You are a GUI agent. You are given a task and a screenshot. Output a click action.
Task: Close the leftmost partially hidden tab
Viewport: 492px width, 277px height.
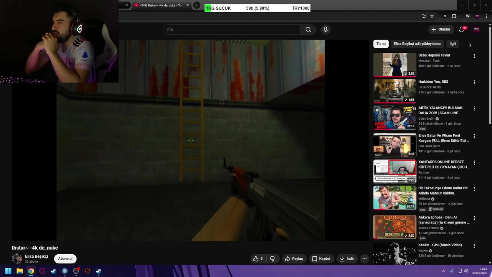pyautogui.click(x=126, y=5)
